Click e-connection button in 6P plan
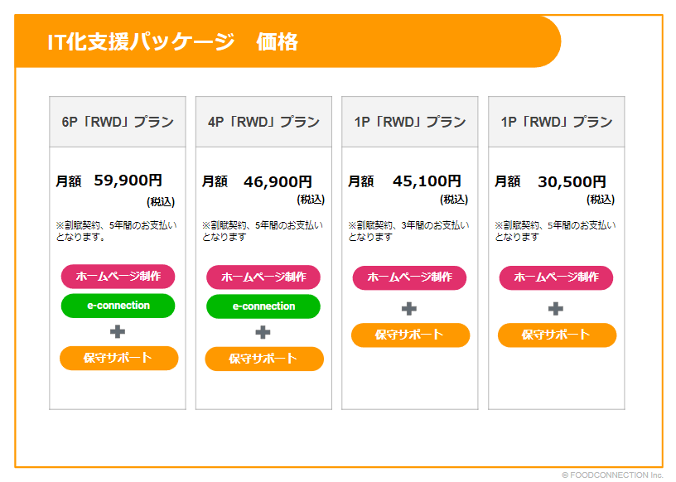676x482 pixels. click(118, 306)
